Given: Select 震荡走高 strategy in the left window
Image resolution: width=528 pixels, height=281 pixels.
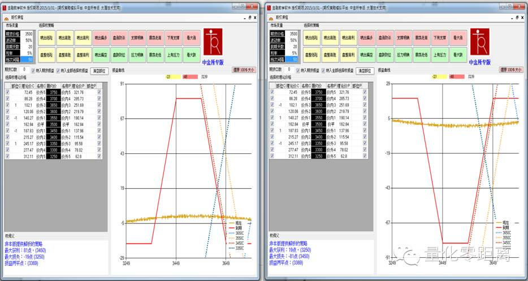Looking at the screenshot, I should 155,38.
